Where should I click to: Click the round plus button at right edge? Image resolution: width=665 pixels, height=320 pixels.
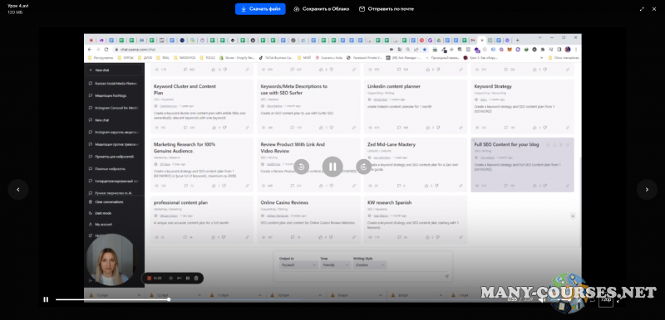[573, 216]
